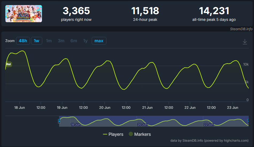The height and width of the screenshot is (147, 254).
Task: Click the 5k y-axis label
Action: coord(247,82)
